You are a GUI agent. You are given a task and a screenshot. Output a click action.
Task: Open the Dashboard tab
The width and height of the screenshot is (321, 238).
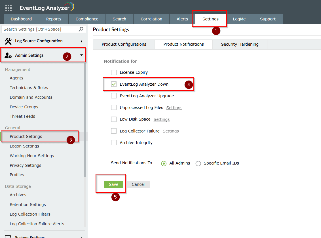point(21,19)
